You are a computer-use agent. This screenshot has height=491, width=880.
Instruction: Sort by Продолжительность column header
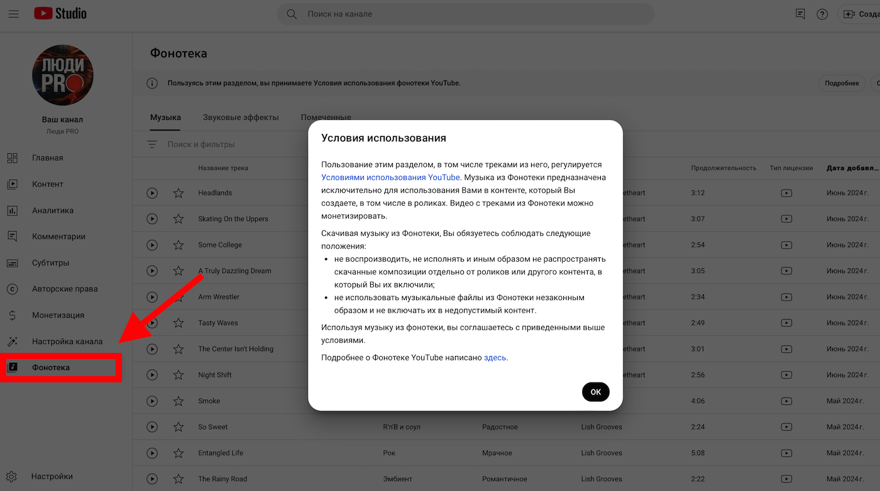(723, 168)
